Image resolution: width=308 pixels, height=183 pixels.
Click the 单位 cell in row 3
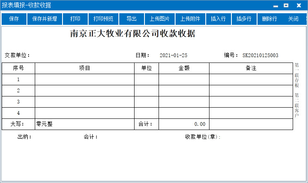[147, 102]
